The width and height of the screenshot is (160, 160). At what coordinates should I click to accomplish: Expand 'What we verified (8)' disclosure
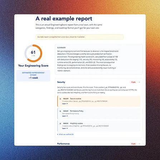[x=66, y=134]
